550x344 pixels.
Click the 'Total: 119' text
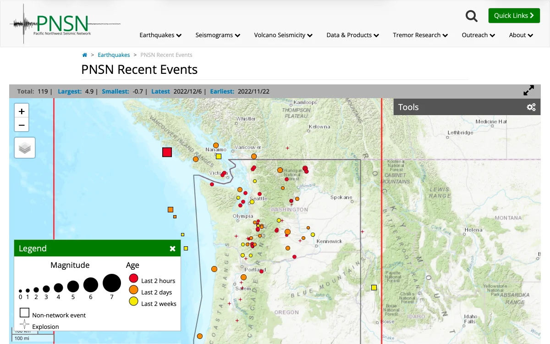pos(33,91)
